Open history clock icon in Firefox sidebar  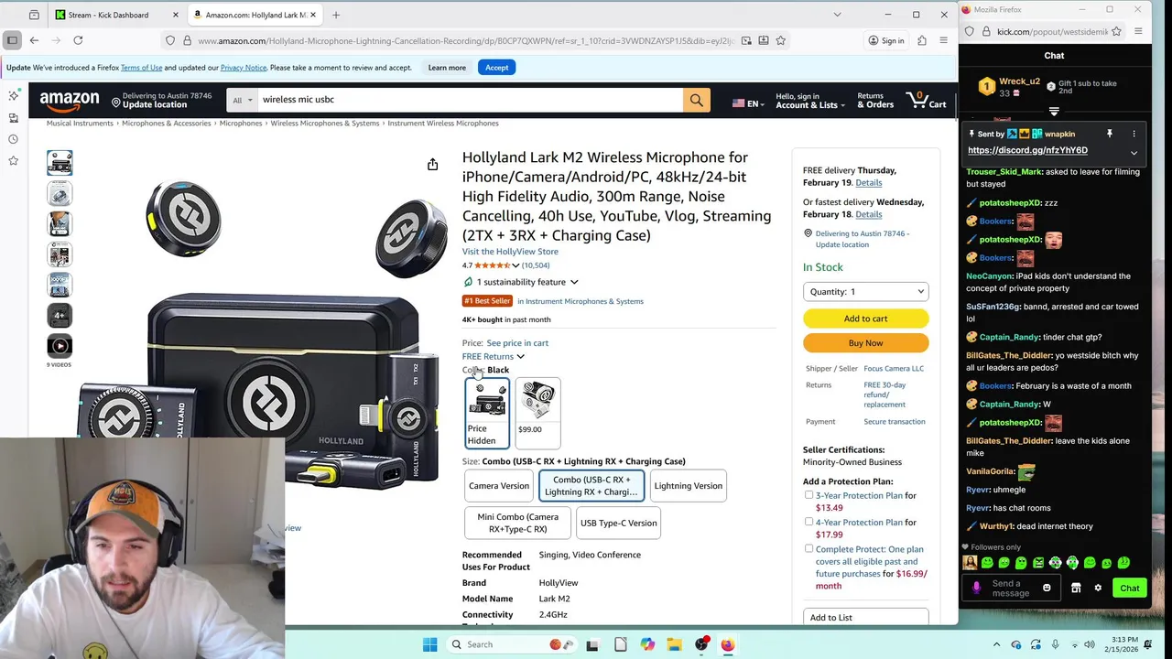pos(13,139)
